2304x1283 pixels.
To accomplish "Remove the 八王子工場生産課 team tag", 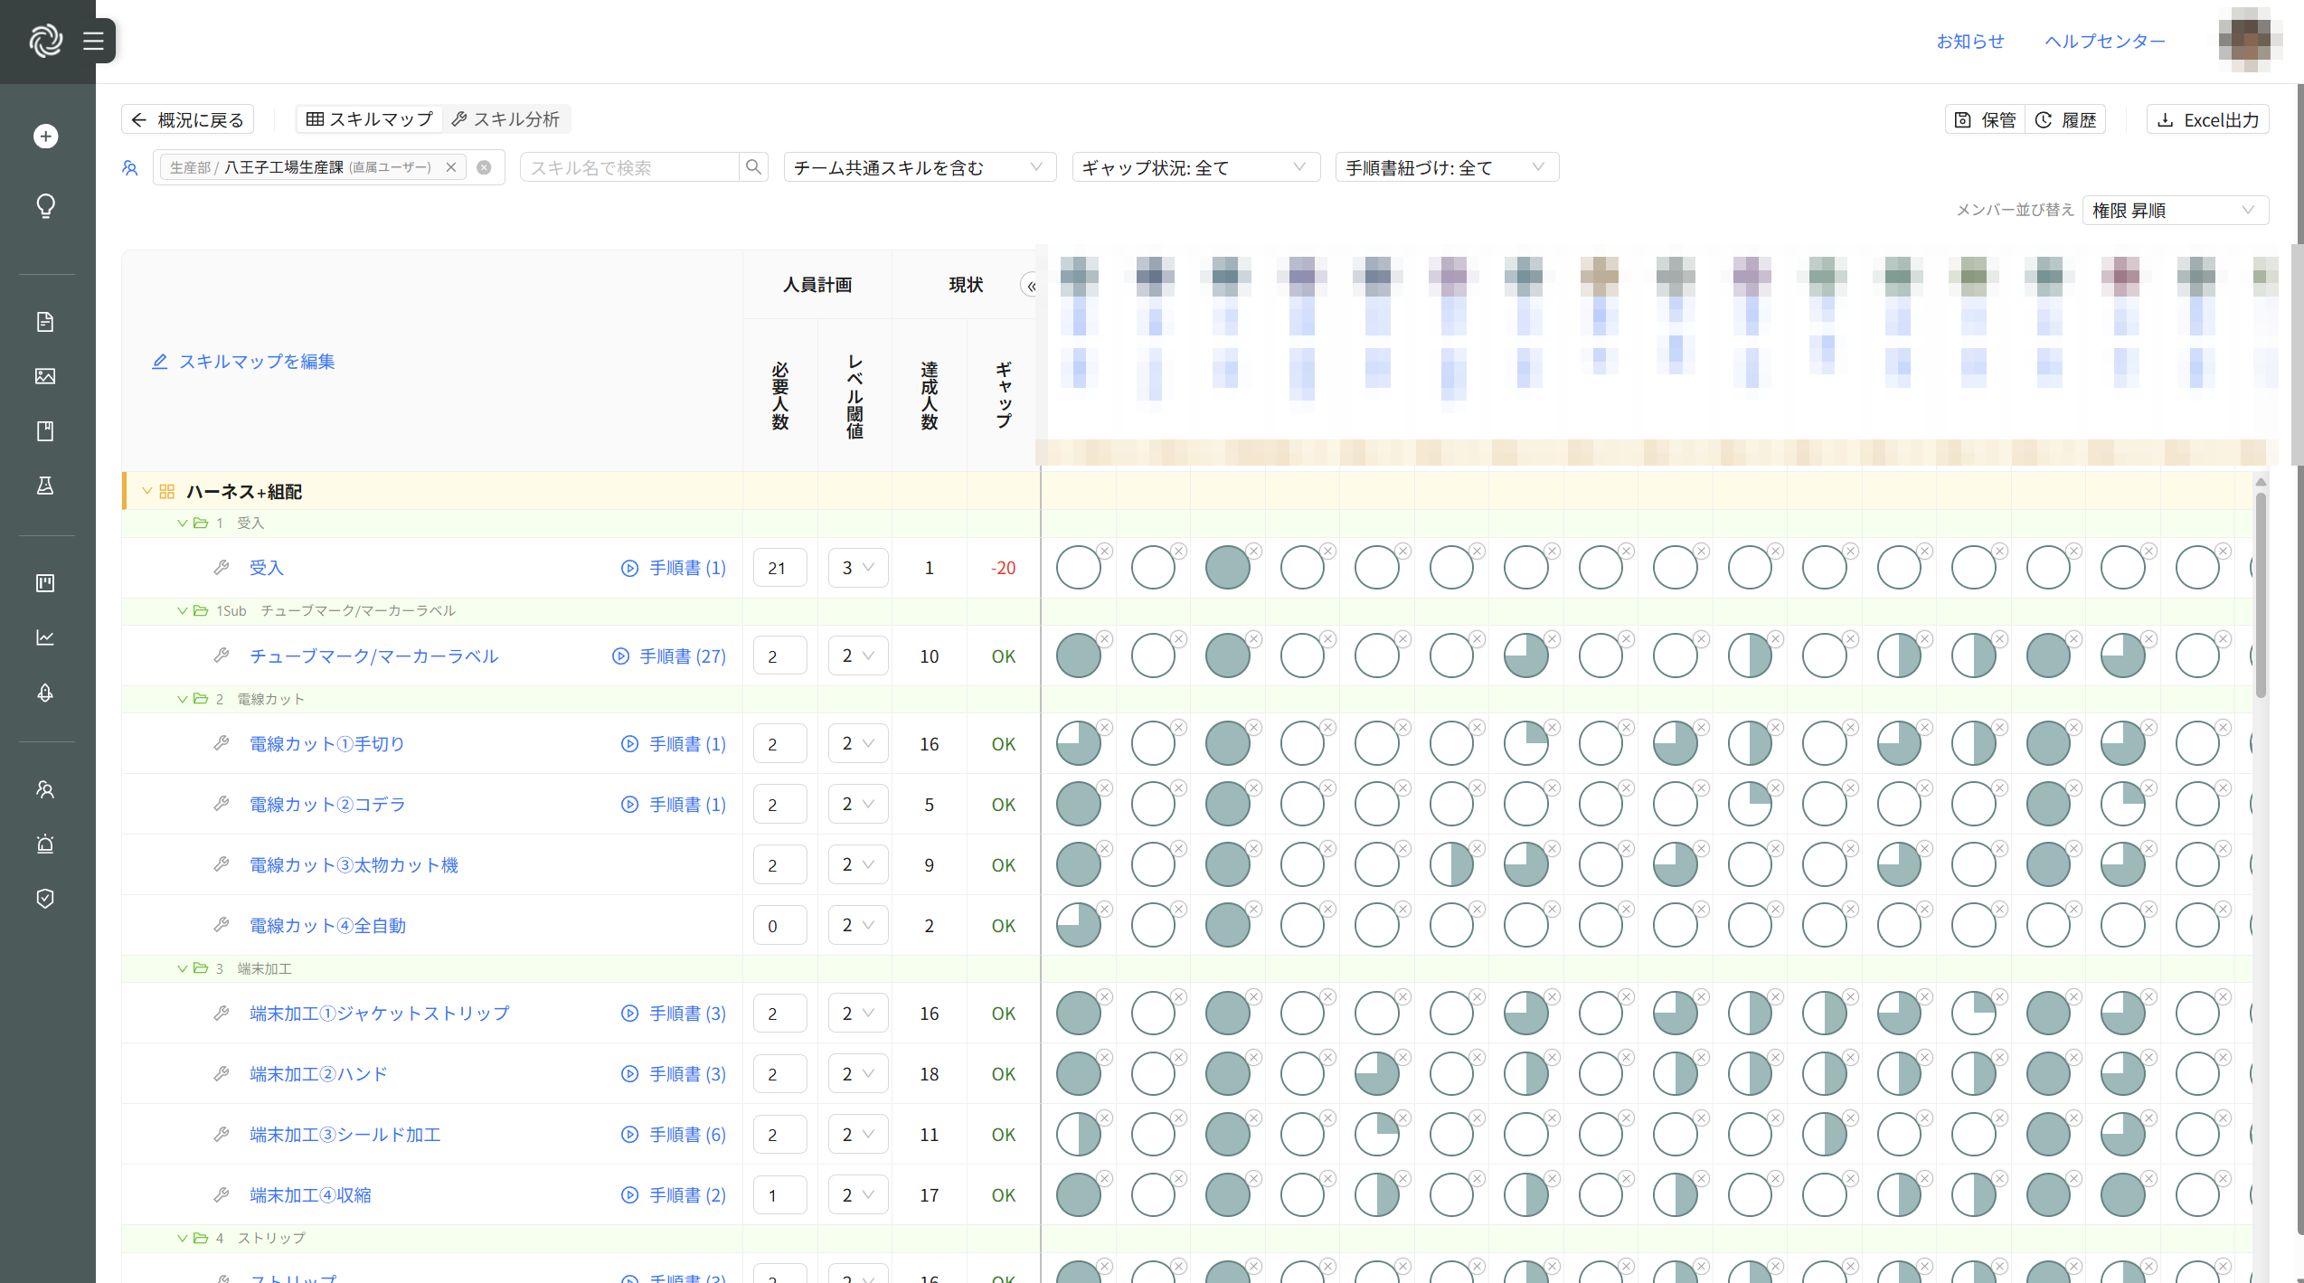I will click(x=451, y=167).
